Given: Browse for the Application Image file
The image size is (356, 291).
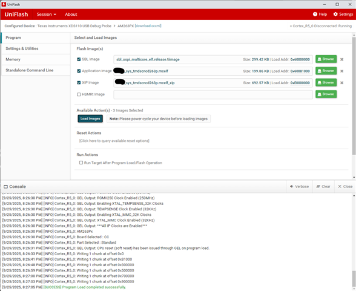Looking at the screenshot, I should point(326,71).
